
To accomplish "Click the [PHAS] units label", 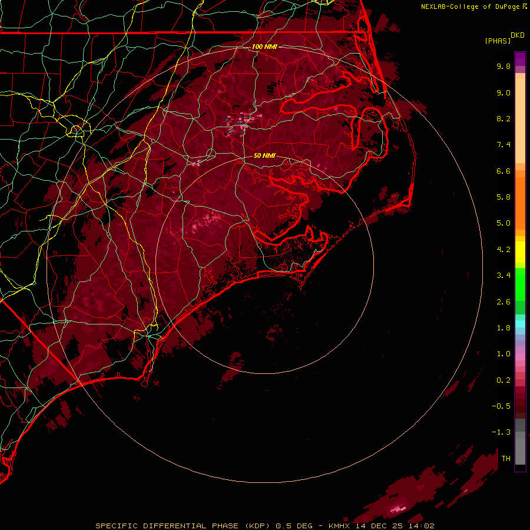I will 498,41.
